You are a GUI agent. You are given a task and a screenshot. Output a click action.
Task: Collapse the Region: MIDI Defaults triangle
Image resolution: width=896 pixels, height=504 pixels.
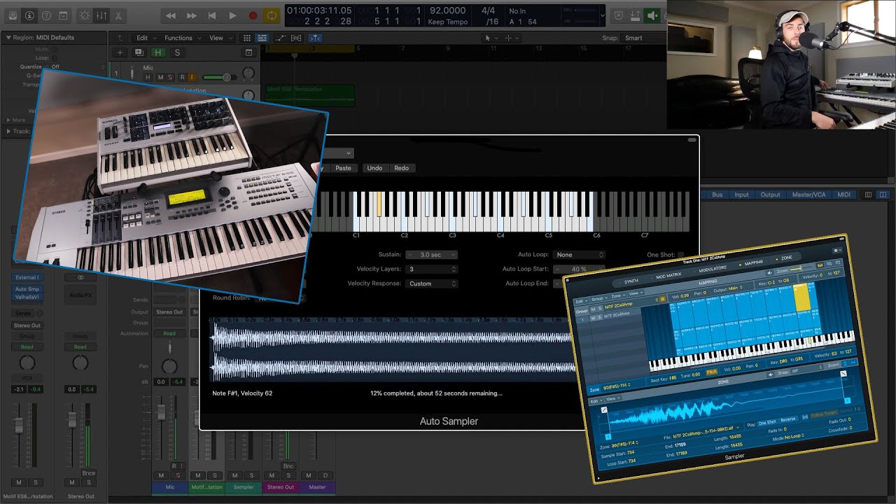pyautogui.click(x=8, y=38)
